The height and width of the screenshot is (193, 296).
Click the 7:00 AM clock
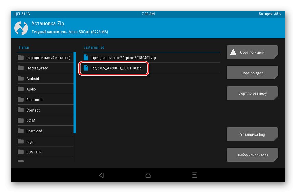tap(148, 14)
